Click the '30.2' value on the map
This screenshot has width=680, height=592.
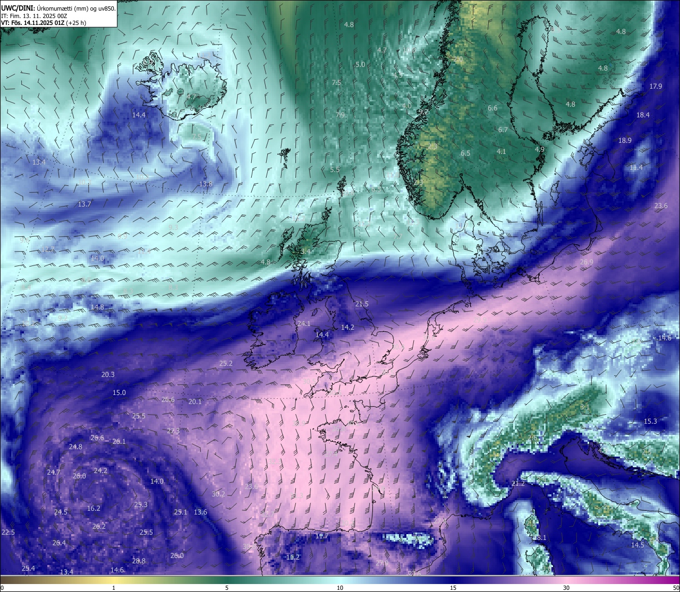(218, 494)
